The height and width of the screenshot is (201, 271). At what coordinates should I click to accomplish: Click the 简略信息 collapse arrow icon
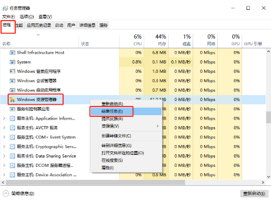tap(6, 193)
